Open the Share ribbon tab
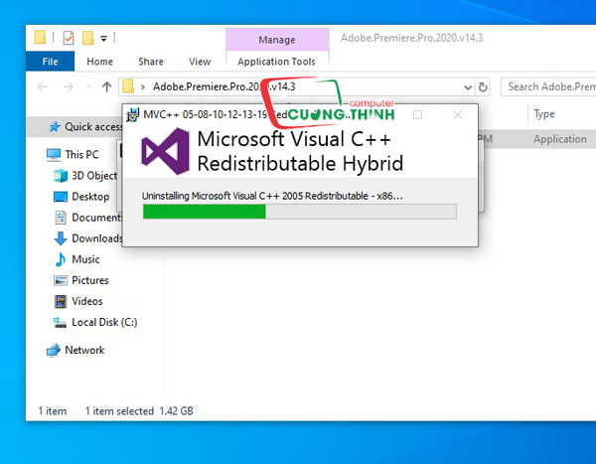 [x=151, y=62]
